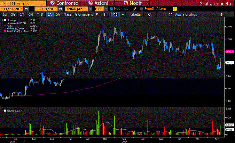Viewport: 235px width, 143px height.
Task: Open start date calendar picker
Action: 26,9
